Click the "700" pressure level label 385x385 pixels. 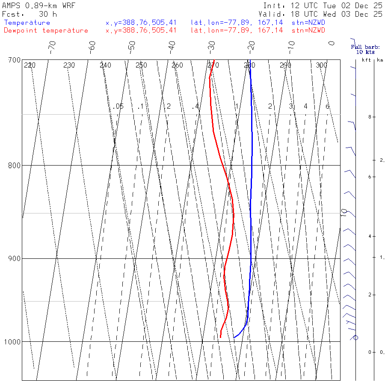14,60
